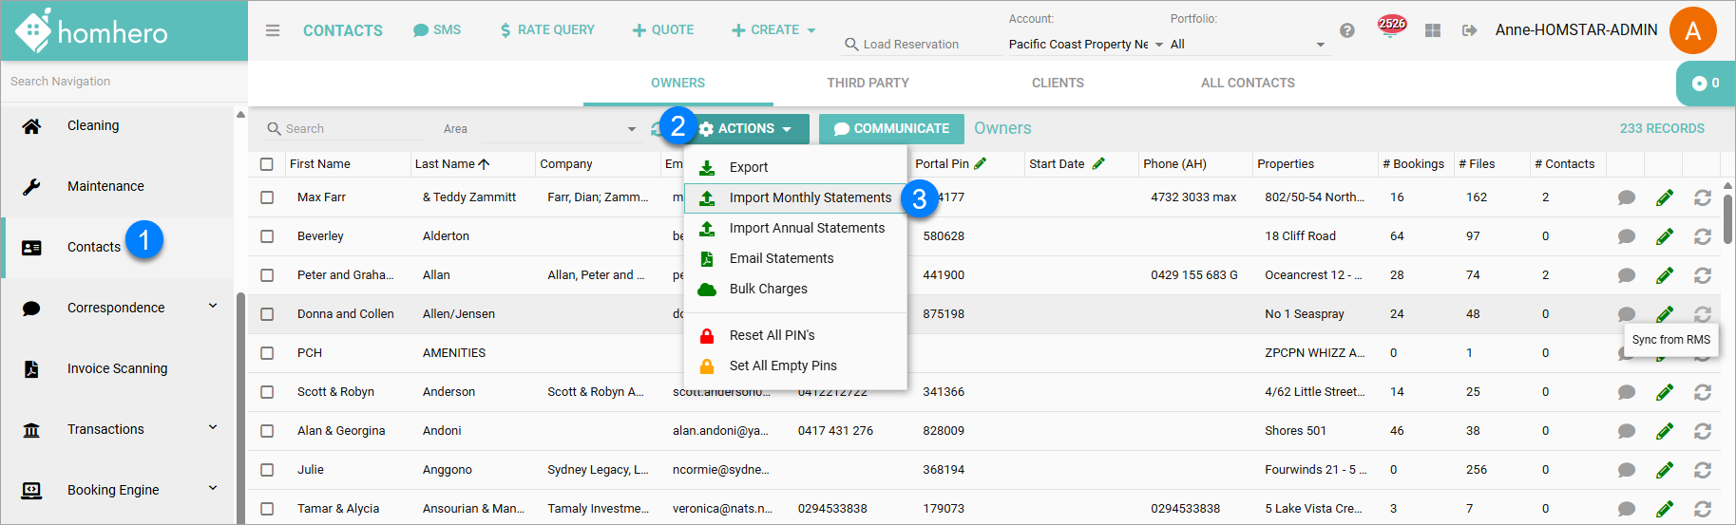Screen dimensions: 1736x525
Task: Switch to the Third Party tab
Action: click(868, 83)
